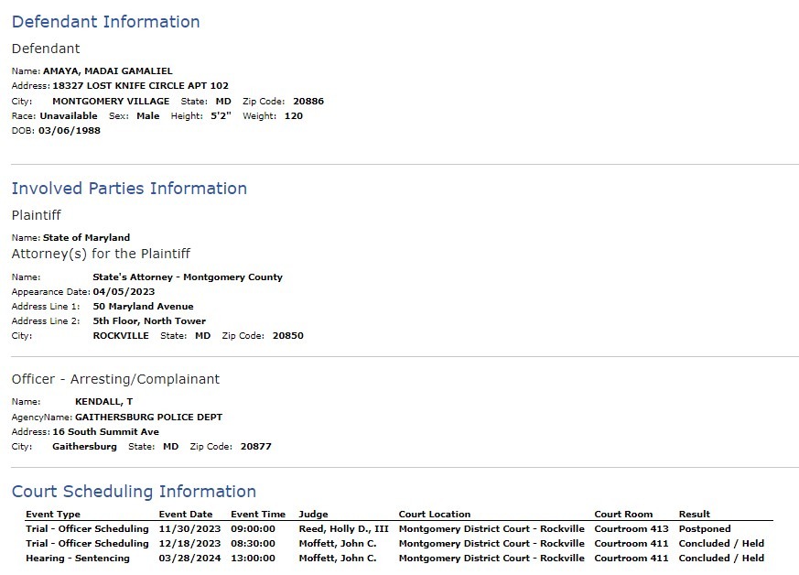Click judge name Reed, Holly D., III
799x575 pixels.
344,529
